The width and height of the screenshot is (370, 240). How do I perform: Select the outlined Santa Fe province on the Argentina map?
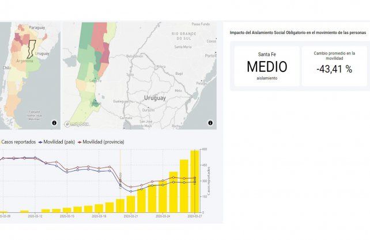[x=31, y=49]
